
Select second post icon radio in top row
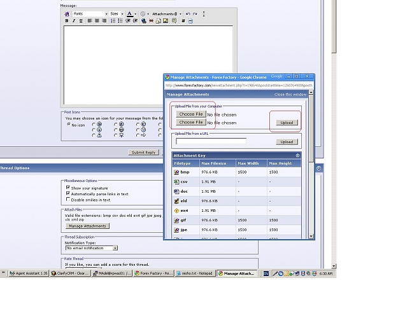coord(116,125)
